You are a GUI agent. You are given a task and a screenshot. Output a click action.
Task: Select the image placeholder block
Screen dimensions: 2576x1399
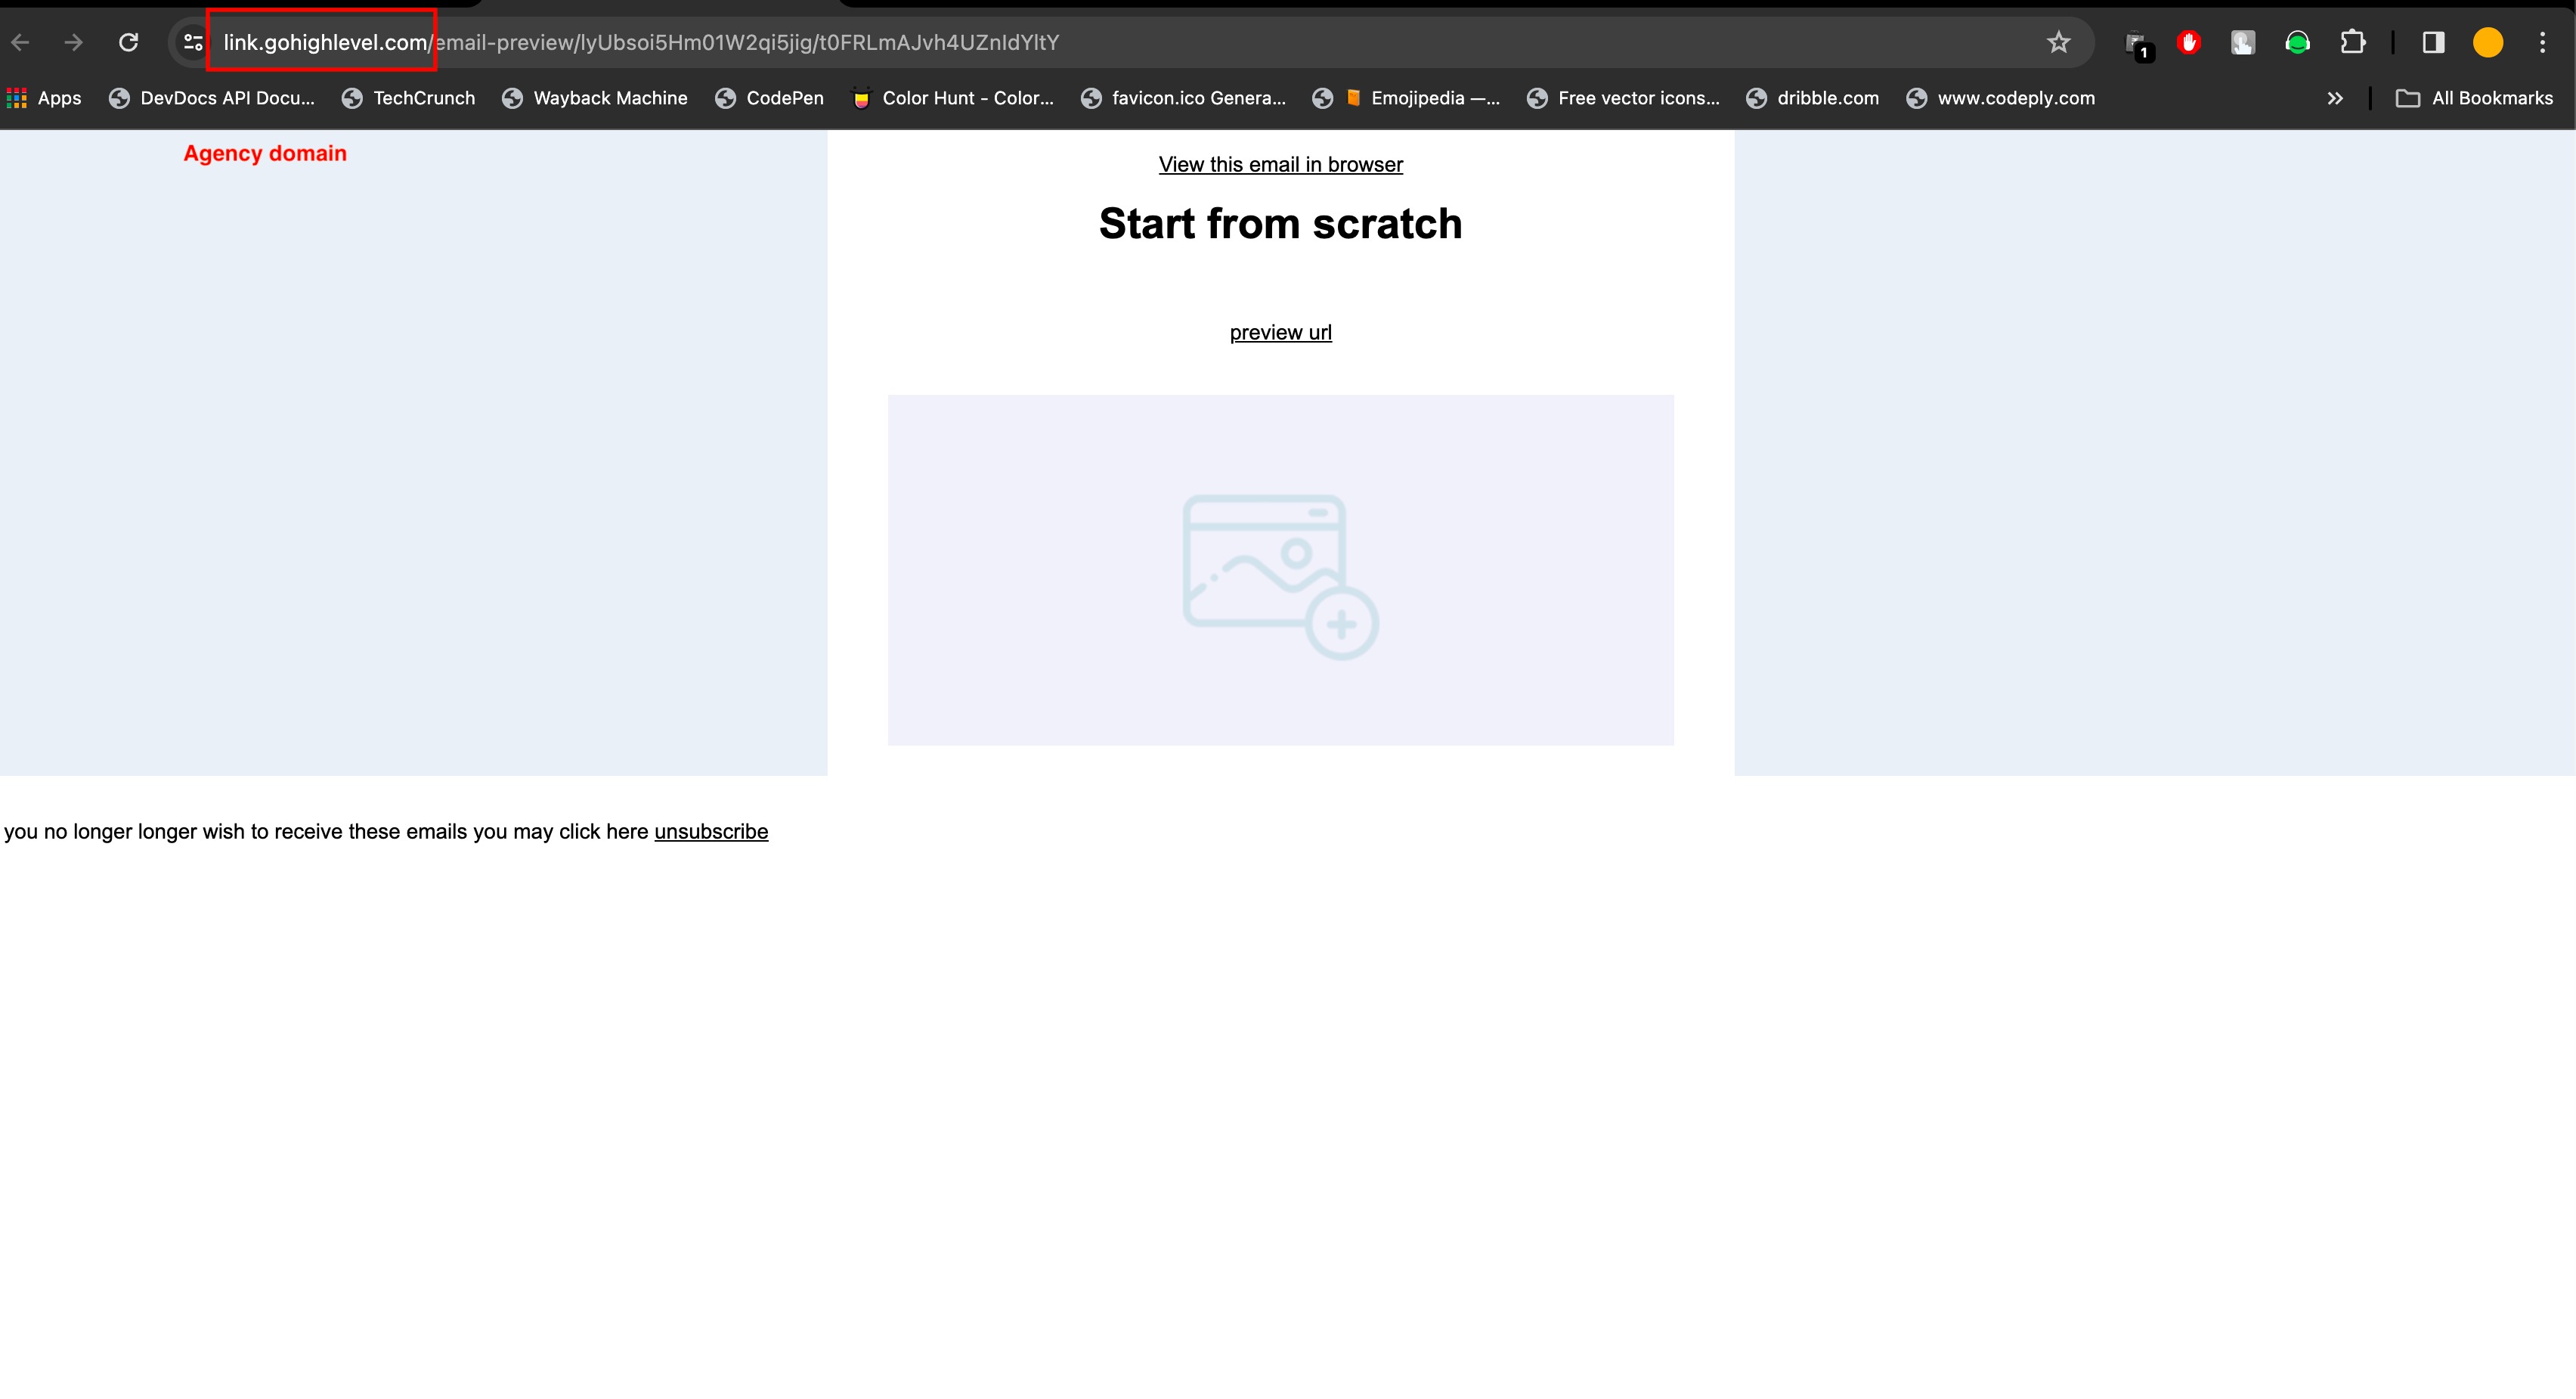coord(1280,569)
